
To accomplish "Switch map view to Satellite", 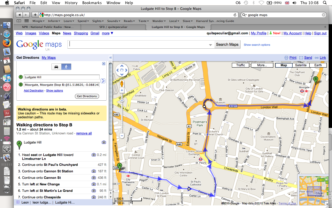I will click(x=301, y=65).
